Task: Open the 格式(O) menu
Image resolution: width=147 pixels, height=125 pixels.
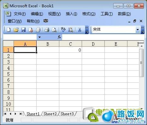Action: pyautogui.click(x=89, y=14)
